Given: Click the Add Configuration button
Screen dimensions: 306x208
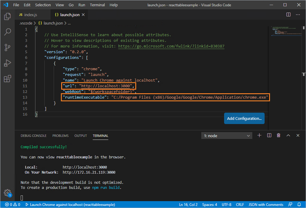Looking at the screenshot, I should [244, 118].
